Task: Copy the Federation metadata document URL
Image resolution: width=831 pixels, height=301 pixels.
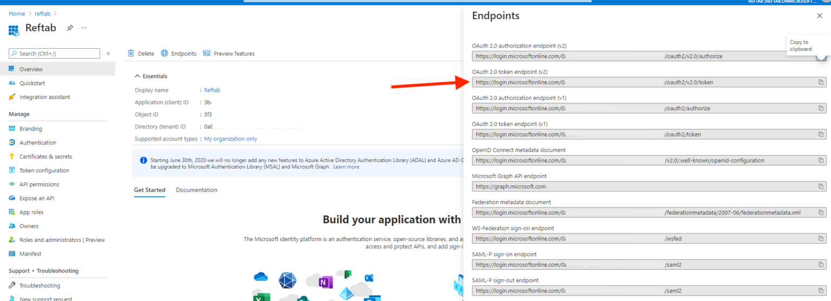Action: [x=821, y=212]
